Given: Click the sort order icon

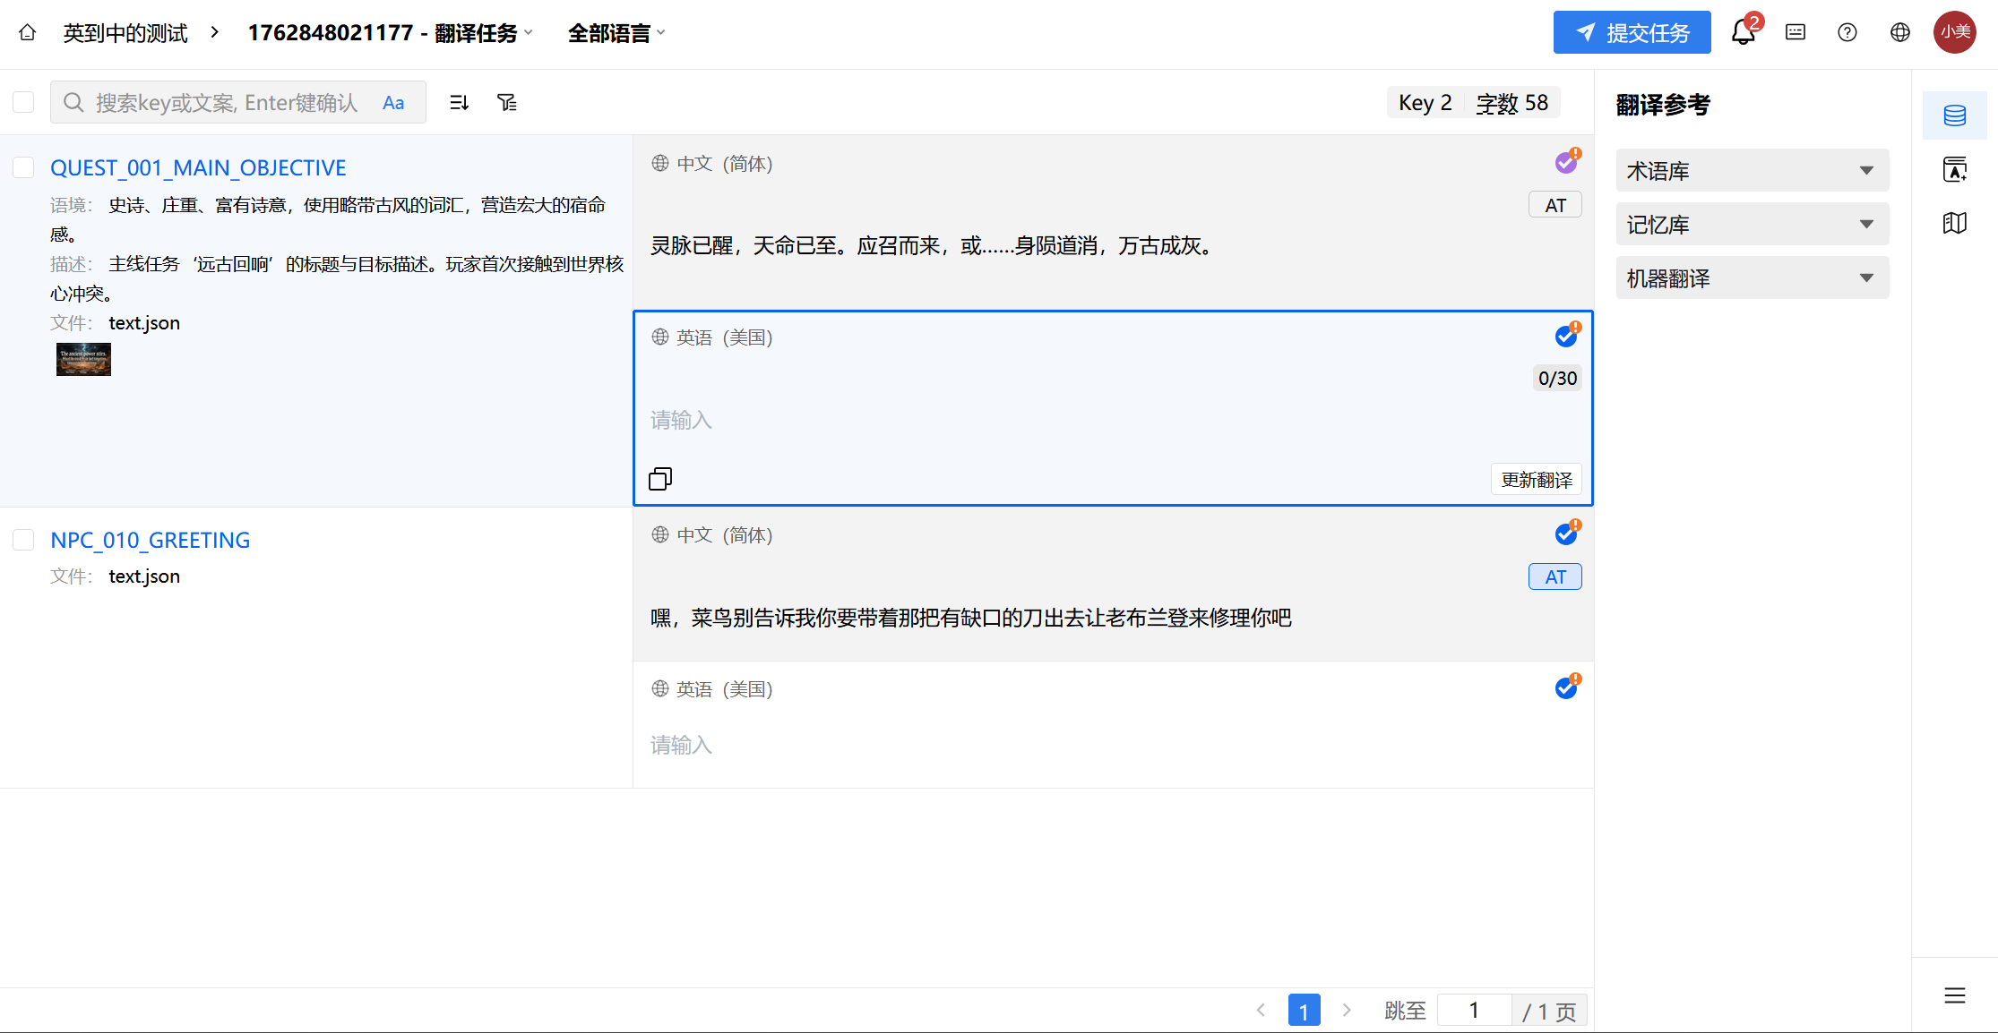Looking at the screenshot, I should [x=459, y=103].
